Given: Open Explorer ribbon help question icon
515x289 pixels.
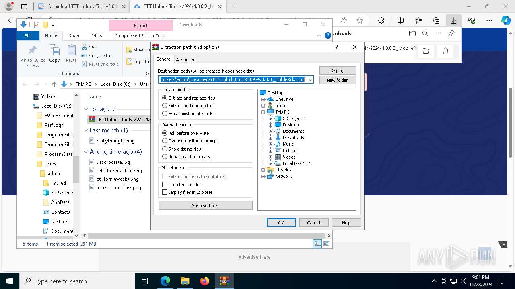Looking at the screenshot, I should tap(328, 35).
